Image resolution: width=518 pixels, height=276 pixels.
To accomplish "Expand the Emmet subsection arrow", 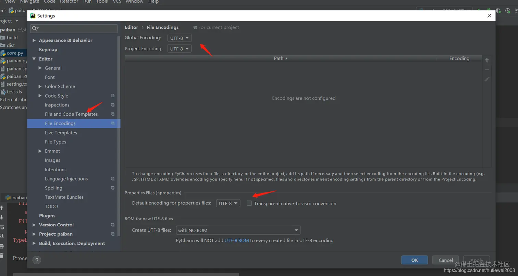I will click(x=40, y=151).
